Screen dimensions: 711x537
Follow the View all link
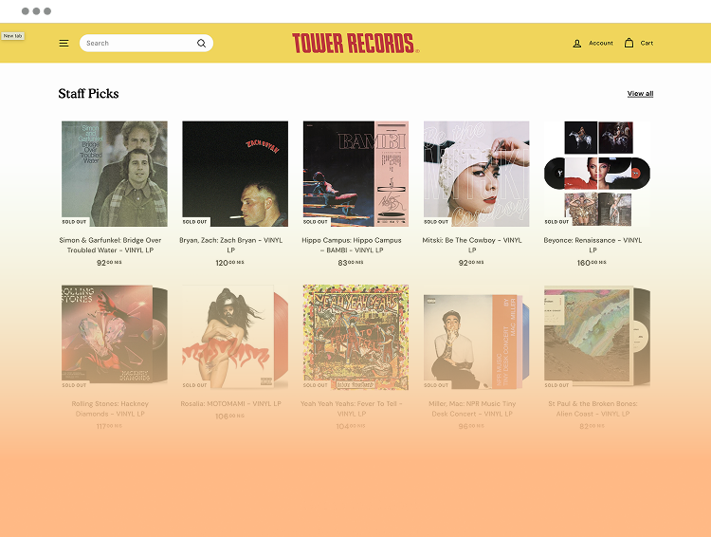point(640,94)
